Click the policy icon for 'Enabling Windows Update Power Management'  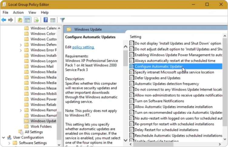[132, 55]
